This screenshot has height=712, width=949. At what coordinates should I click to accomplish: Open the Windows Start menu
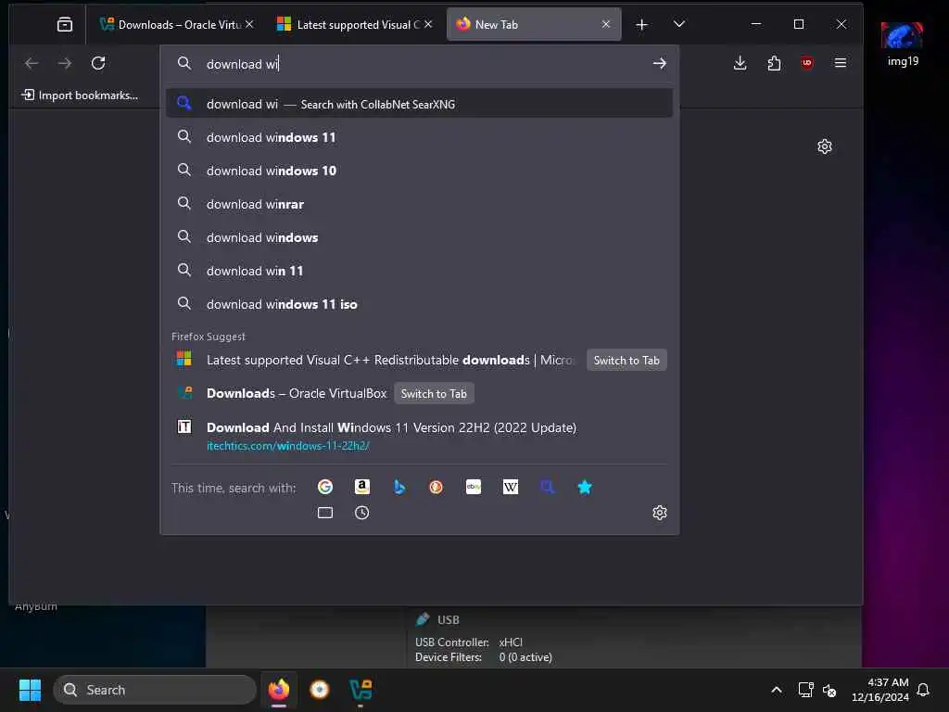[x=30, y=690]
